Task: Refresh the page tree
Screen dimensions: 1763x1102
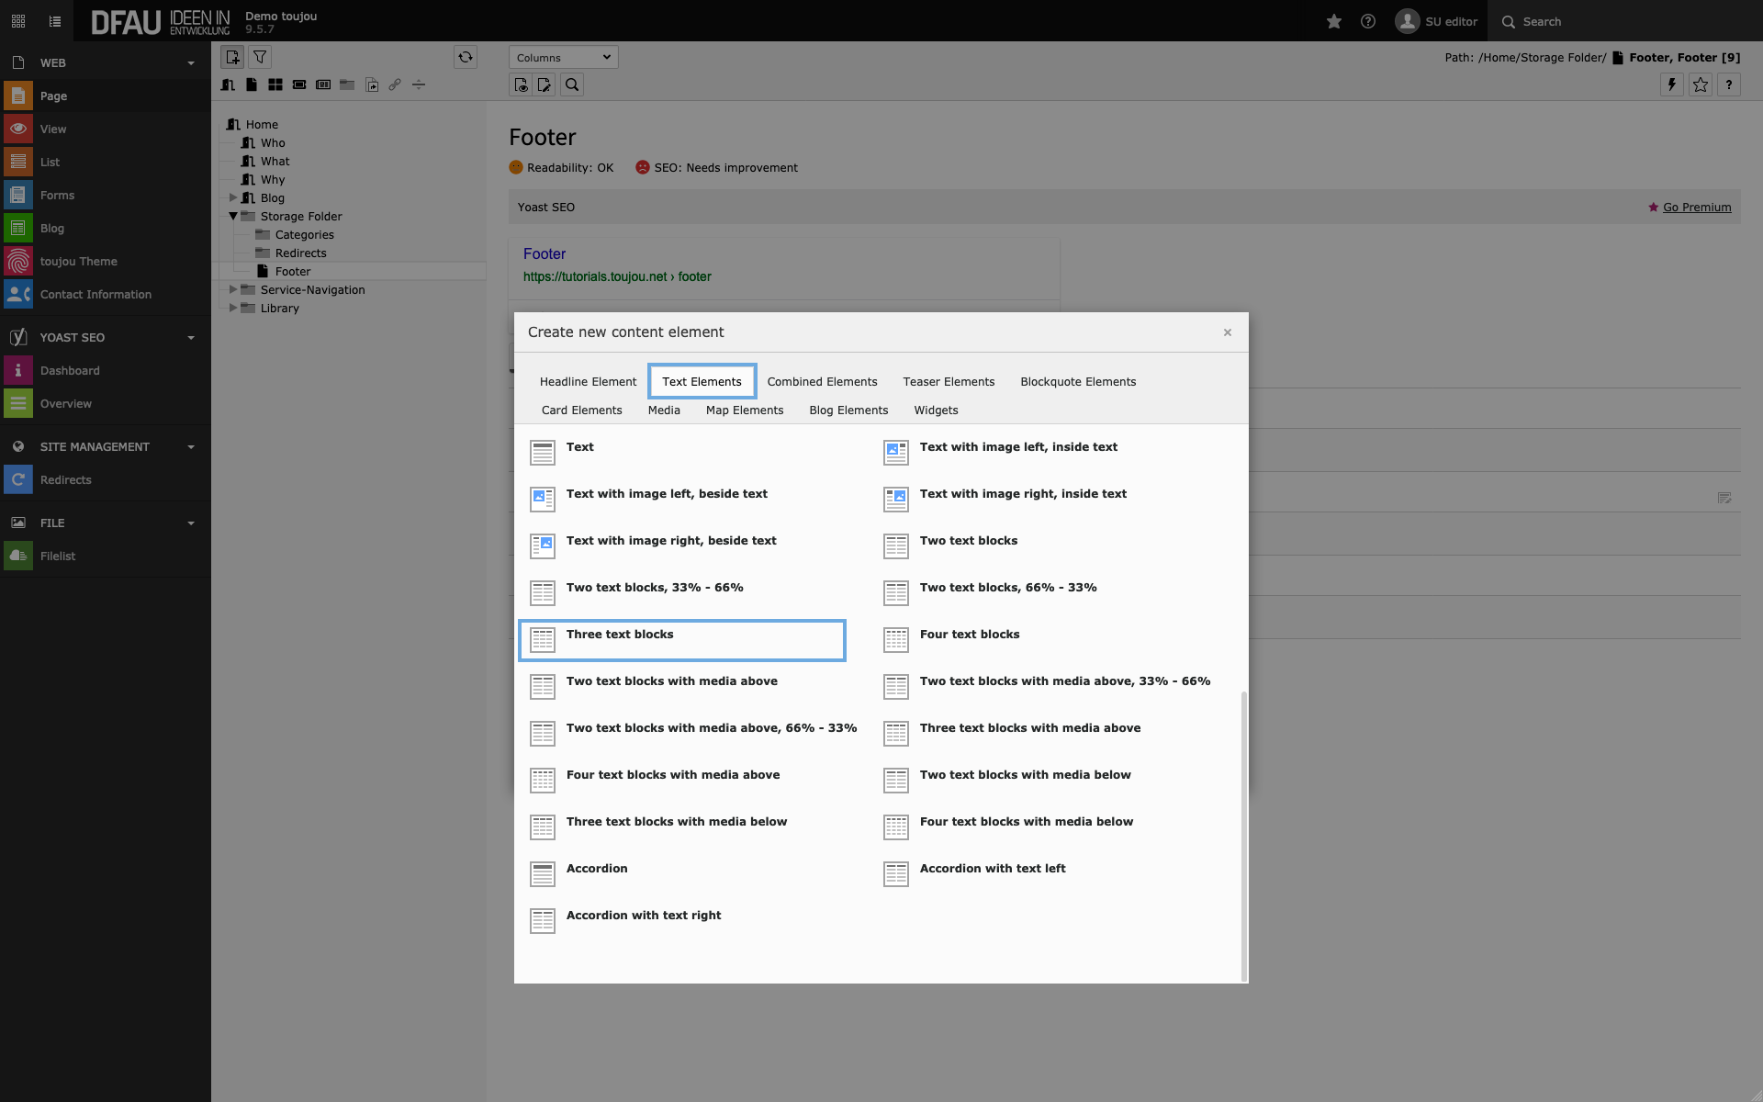Action: point(466,57)
